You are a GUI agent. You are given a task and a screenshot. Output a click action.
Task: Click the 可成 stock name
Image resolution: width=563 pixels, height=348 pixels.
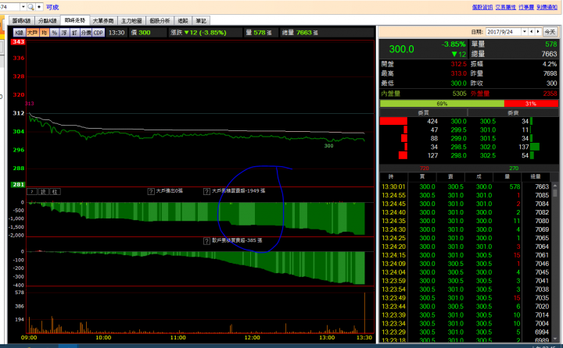52,7
